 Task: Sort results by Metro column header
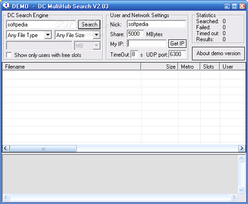pos(189,67)
